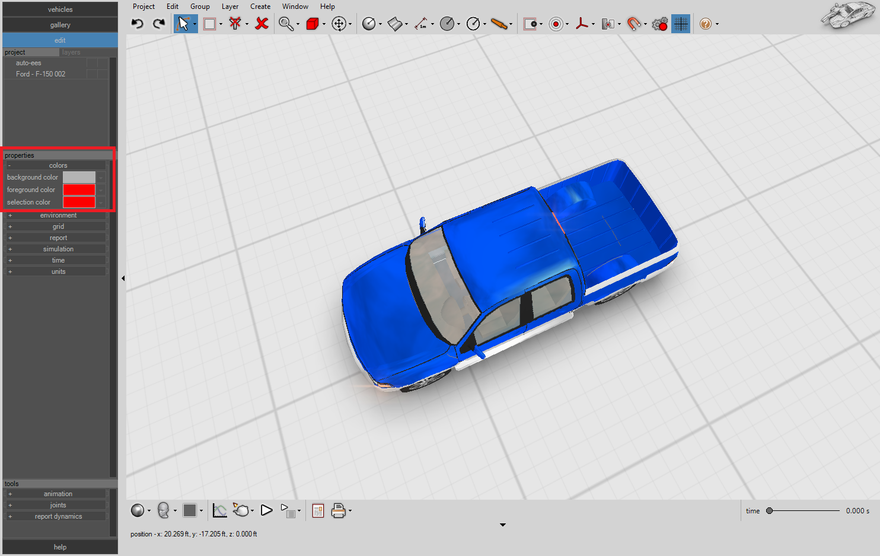Toggle the red magnet snap tool

[634, 24]
